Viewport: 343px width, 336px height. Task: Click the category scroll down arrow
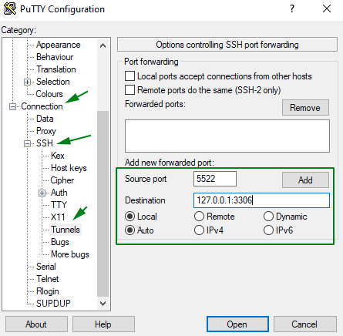[x=103, y=304]
